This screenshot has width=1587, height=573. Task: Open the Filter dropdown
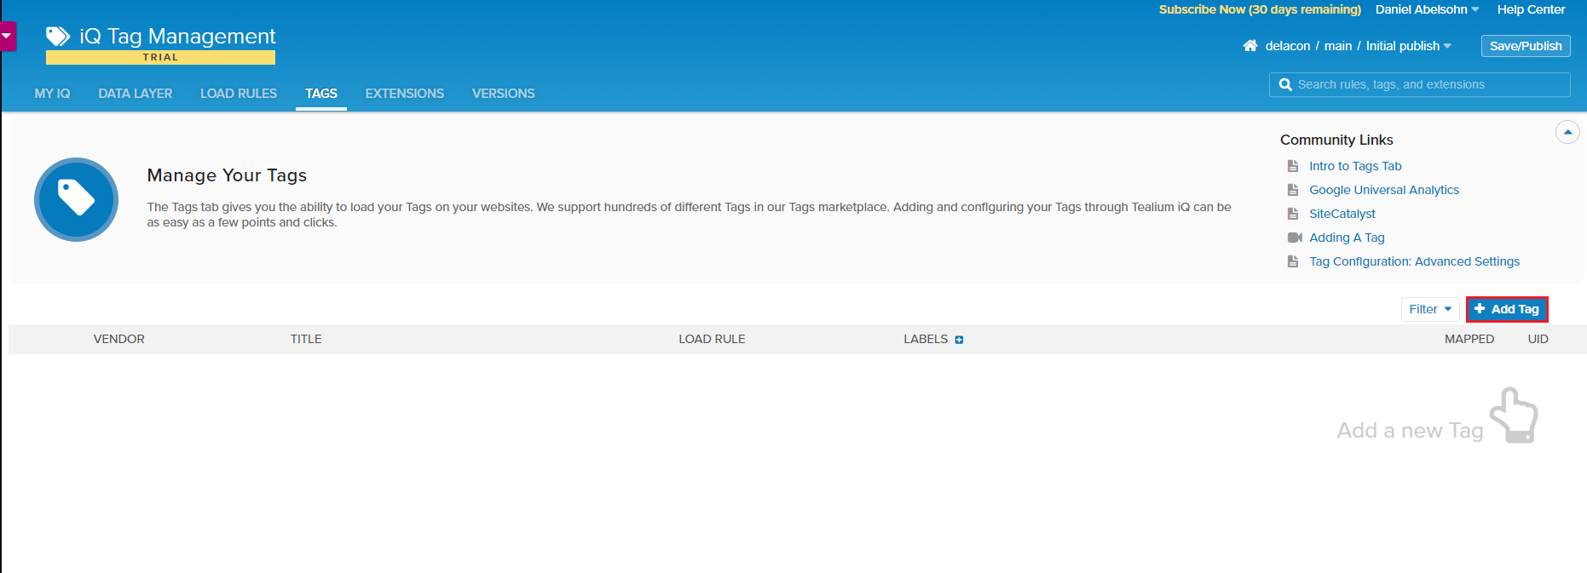(1430, 309)
